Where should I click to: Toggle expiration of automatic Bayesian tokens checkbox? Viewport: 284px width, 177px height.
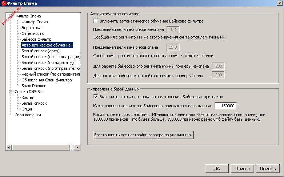[96, 96]
